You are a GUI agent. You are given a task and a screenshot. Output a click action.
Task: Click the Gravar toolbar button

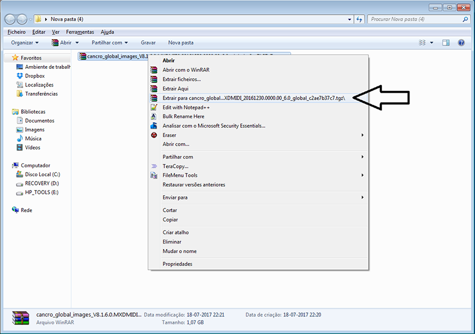pyautogui.click(x=148, y=43)
